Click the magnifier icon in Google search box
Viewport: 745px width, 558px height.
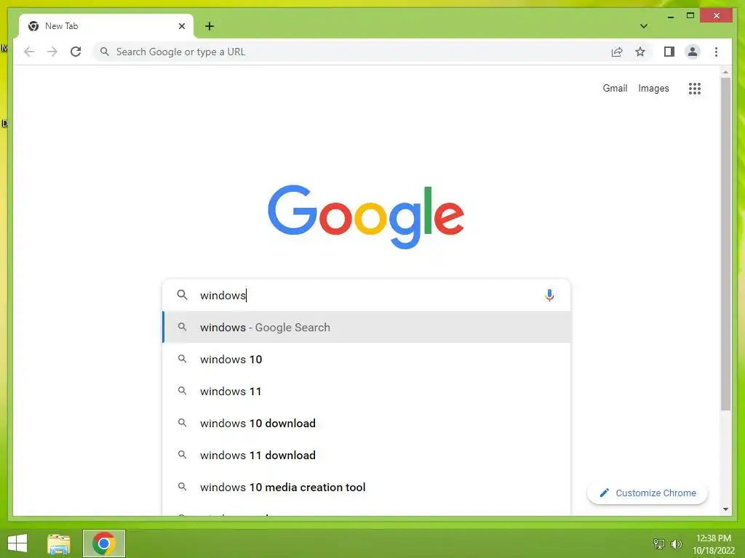point(182,295)
